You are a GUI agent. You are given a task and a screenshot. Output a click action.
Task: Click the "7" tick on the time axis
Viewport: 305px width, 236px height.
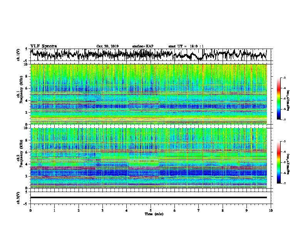click(x=199, y=211)
